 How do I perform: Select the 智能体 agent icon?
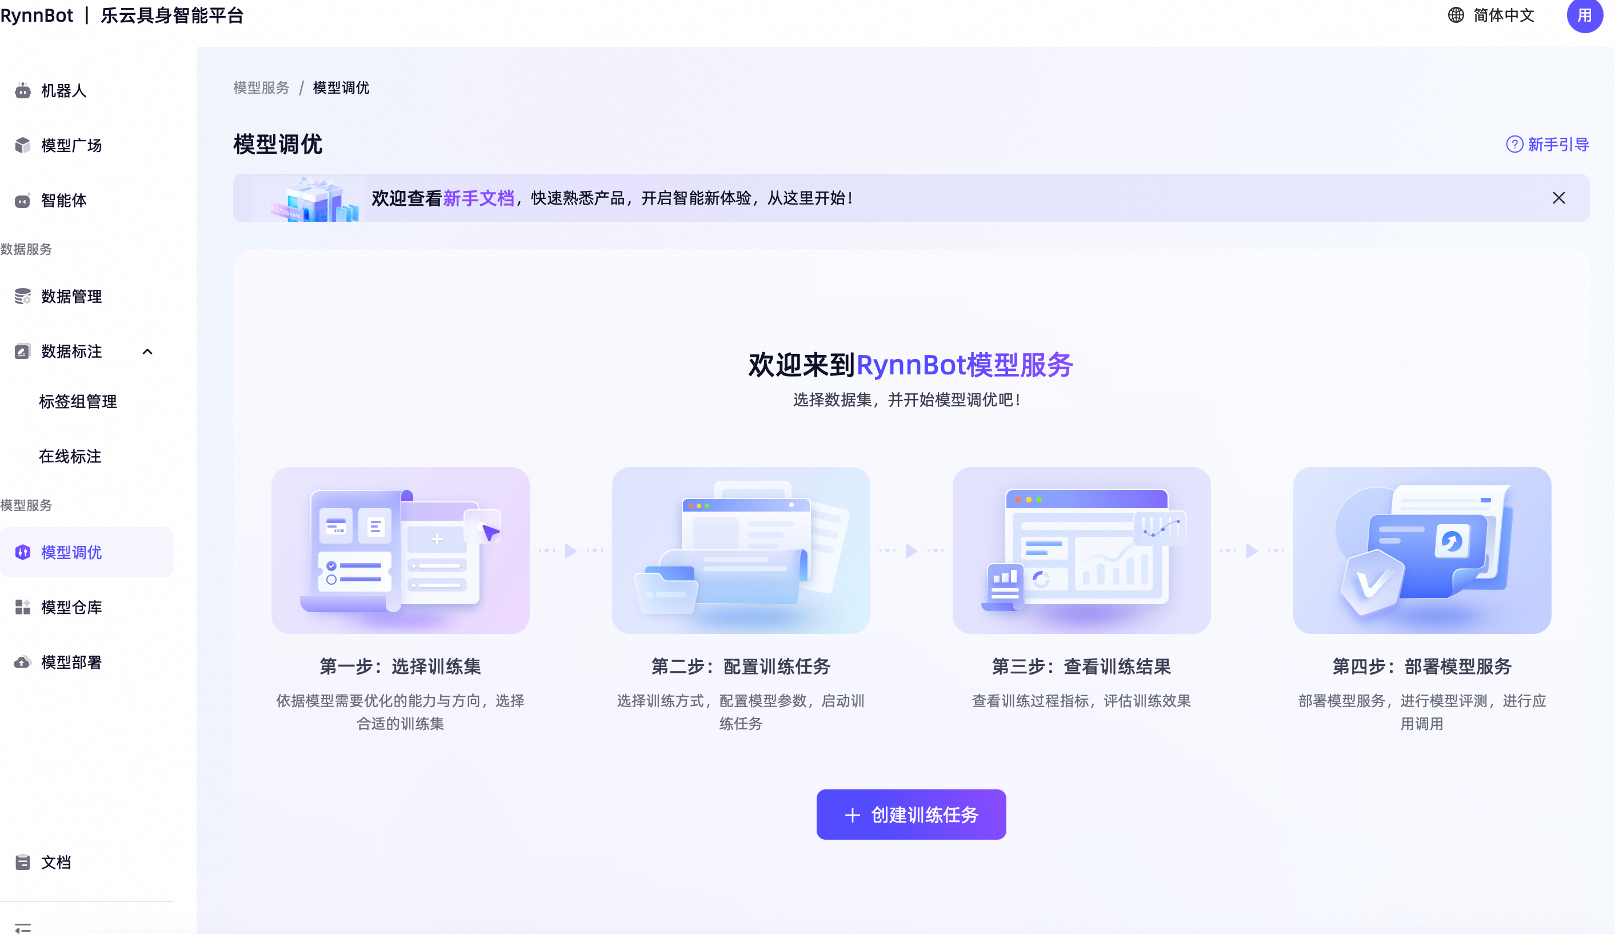(x=23, y=201)
